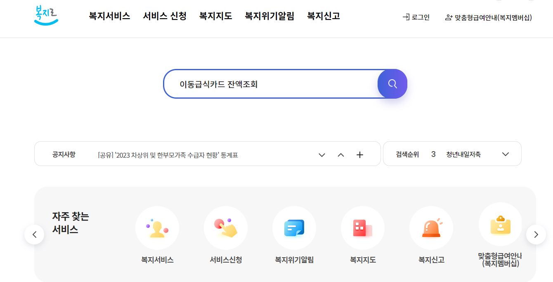Open the 복지서비스 top menu
Viewport: 553px width, 282px height.
pyautogui.click(x=109, y=16)
